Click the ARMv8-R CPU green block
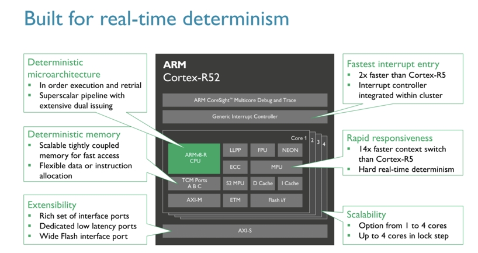The width and height of the screenshot is (478, 253). coord(194,158)
